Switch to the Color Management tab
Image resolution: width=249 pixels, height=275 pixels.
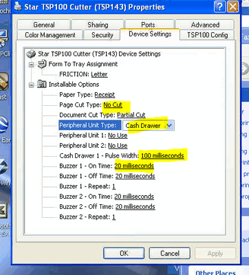pyautogui.click(x=50, y=35)
